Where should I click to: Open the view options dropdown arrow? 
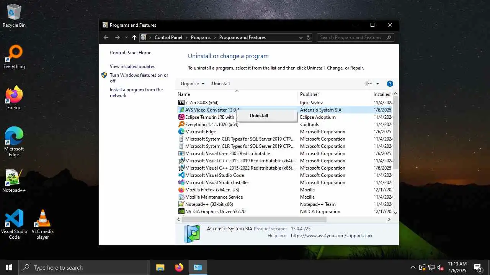(377, 84)
